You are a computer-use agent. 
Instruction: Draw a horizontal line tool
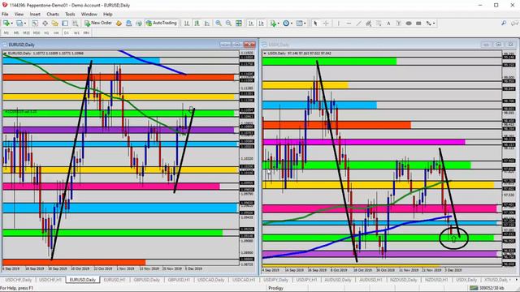pos(349,24)
